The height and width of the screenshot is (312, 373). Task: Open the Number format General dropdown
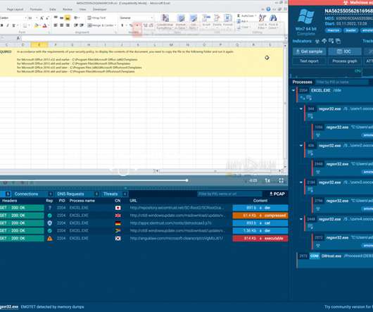(x=152, y=18)
